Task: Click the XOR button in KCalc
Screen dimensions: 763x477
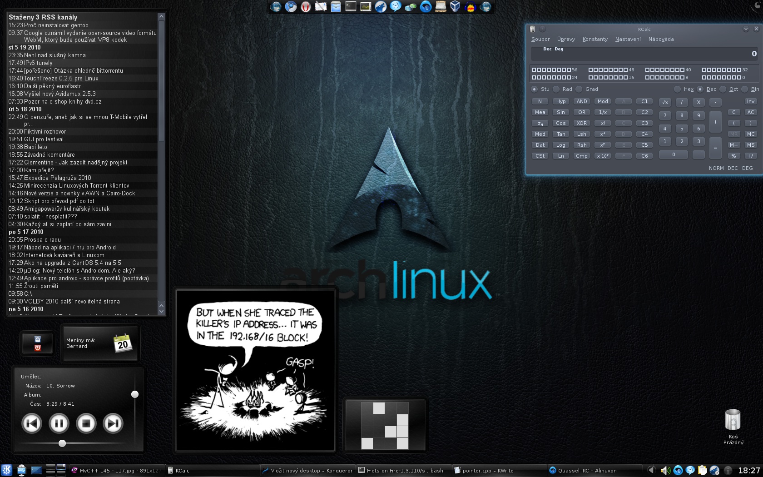Action: (582, 123)
